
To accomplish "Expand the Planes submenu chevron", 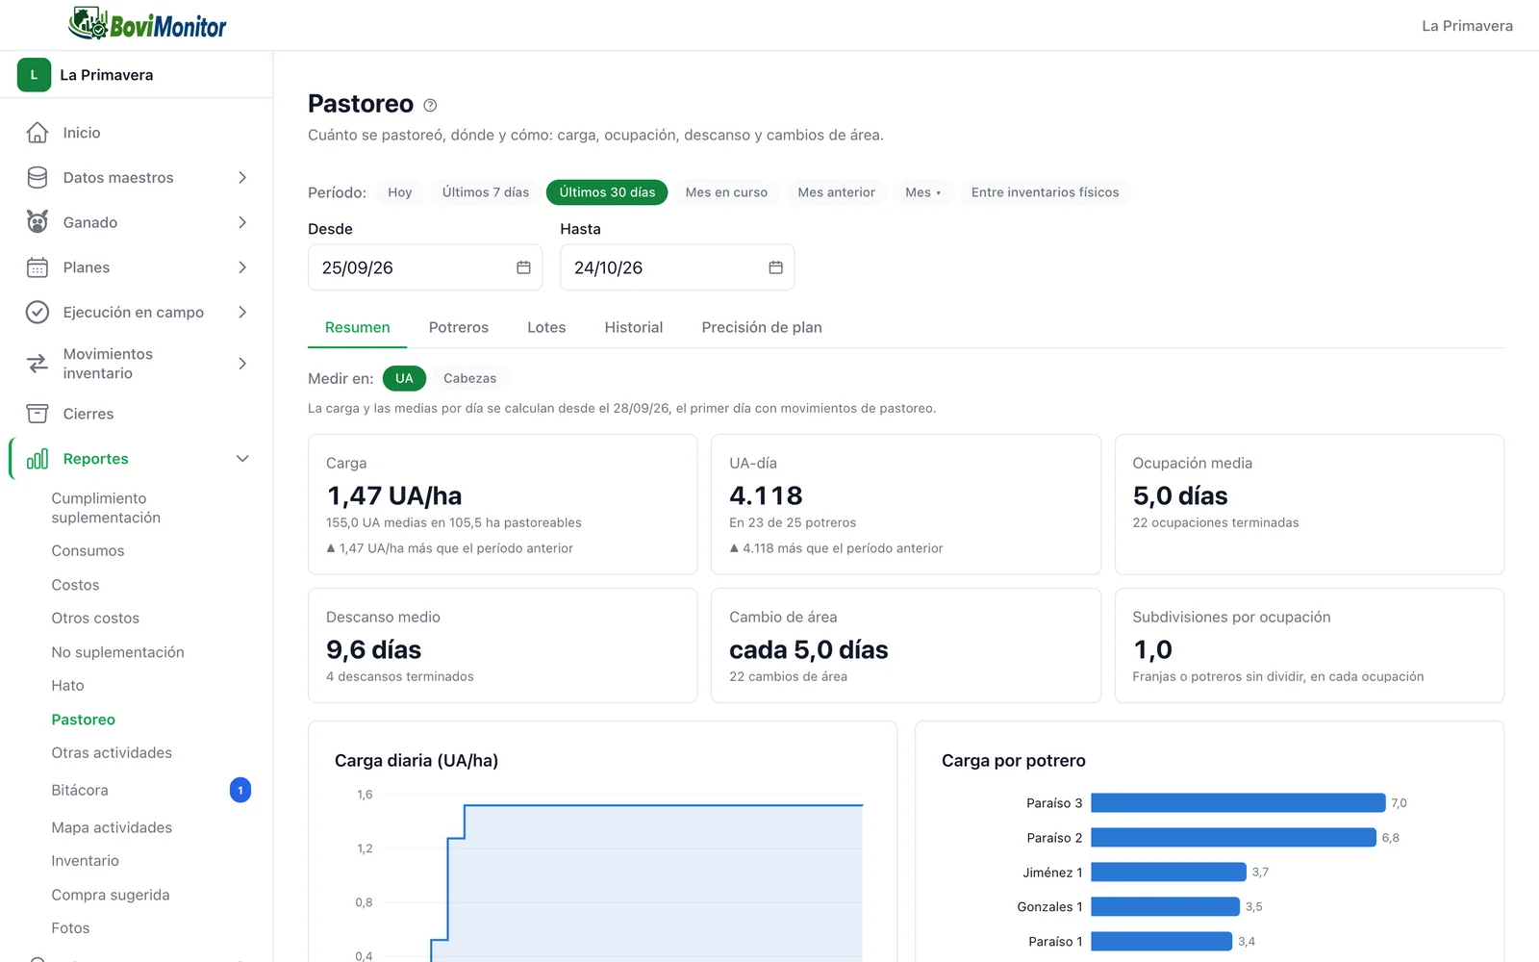I will [x=242, y=267].
